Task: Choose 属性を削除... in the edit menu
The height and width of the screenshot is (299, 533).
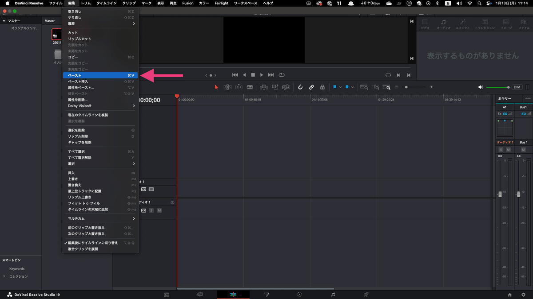Action: (x=101, y=100)
